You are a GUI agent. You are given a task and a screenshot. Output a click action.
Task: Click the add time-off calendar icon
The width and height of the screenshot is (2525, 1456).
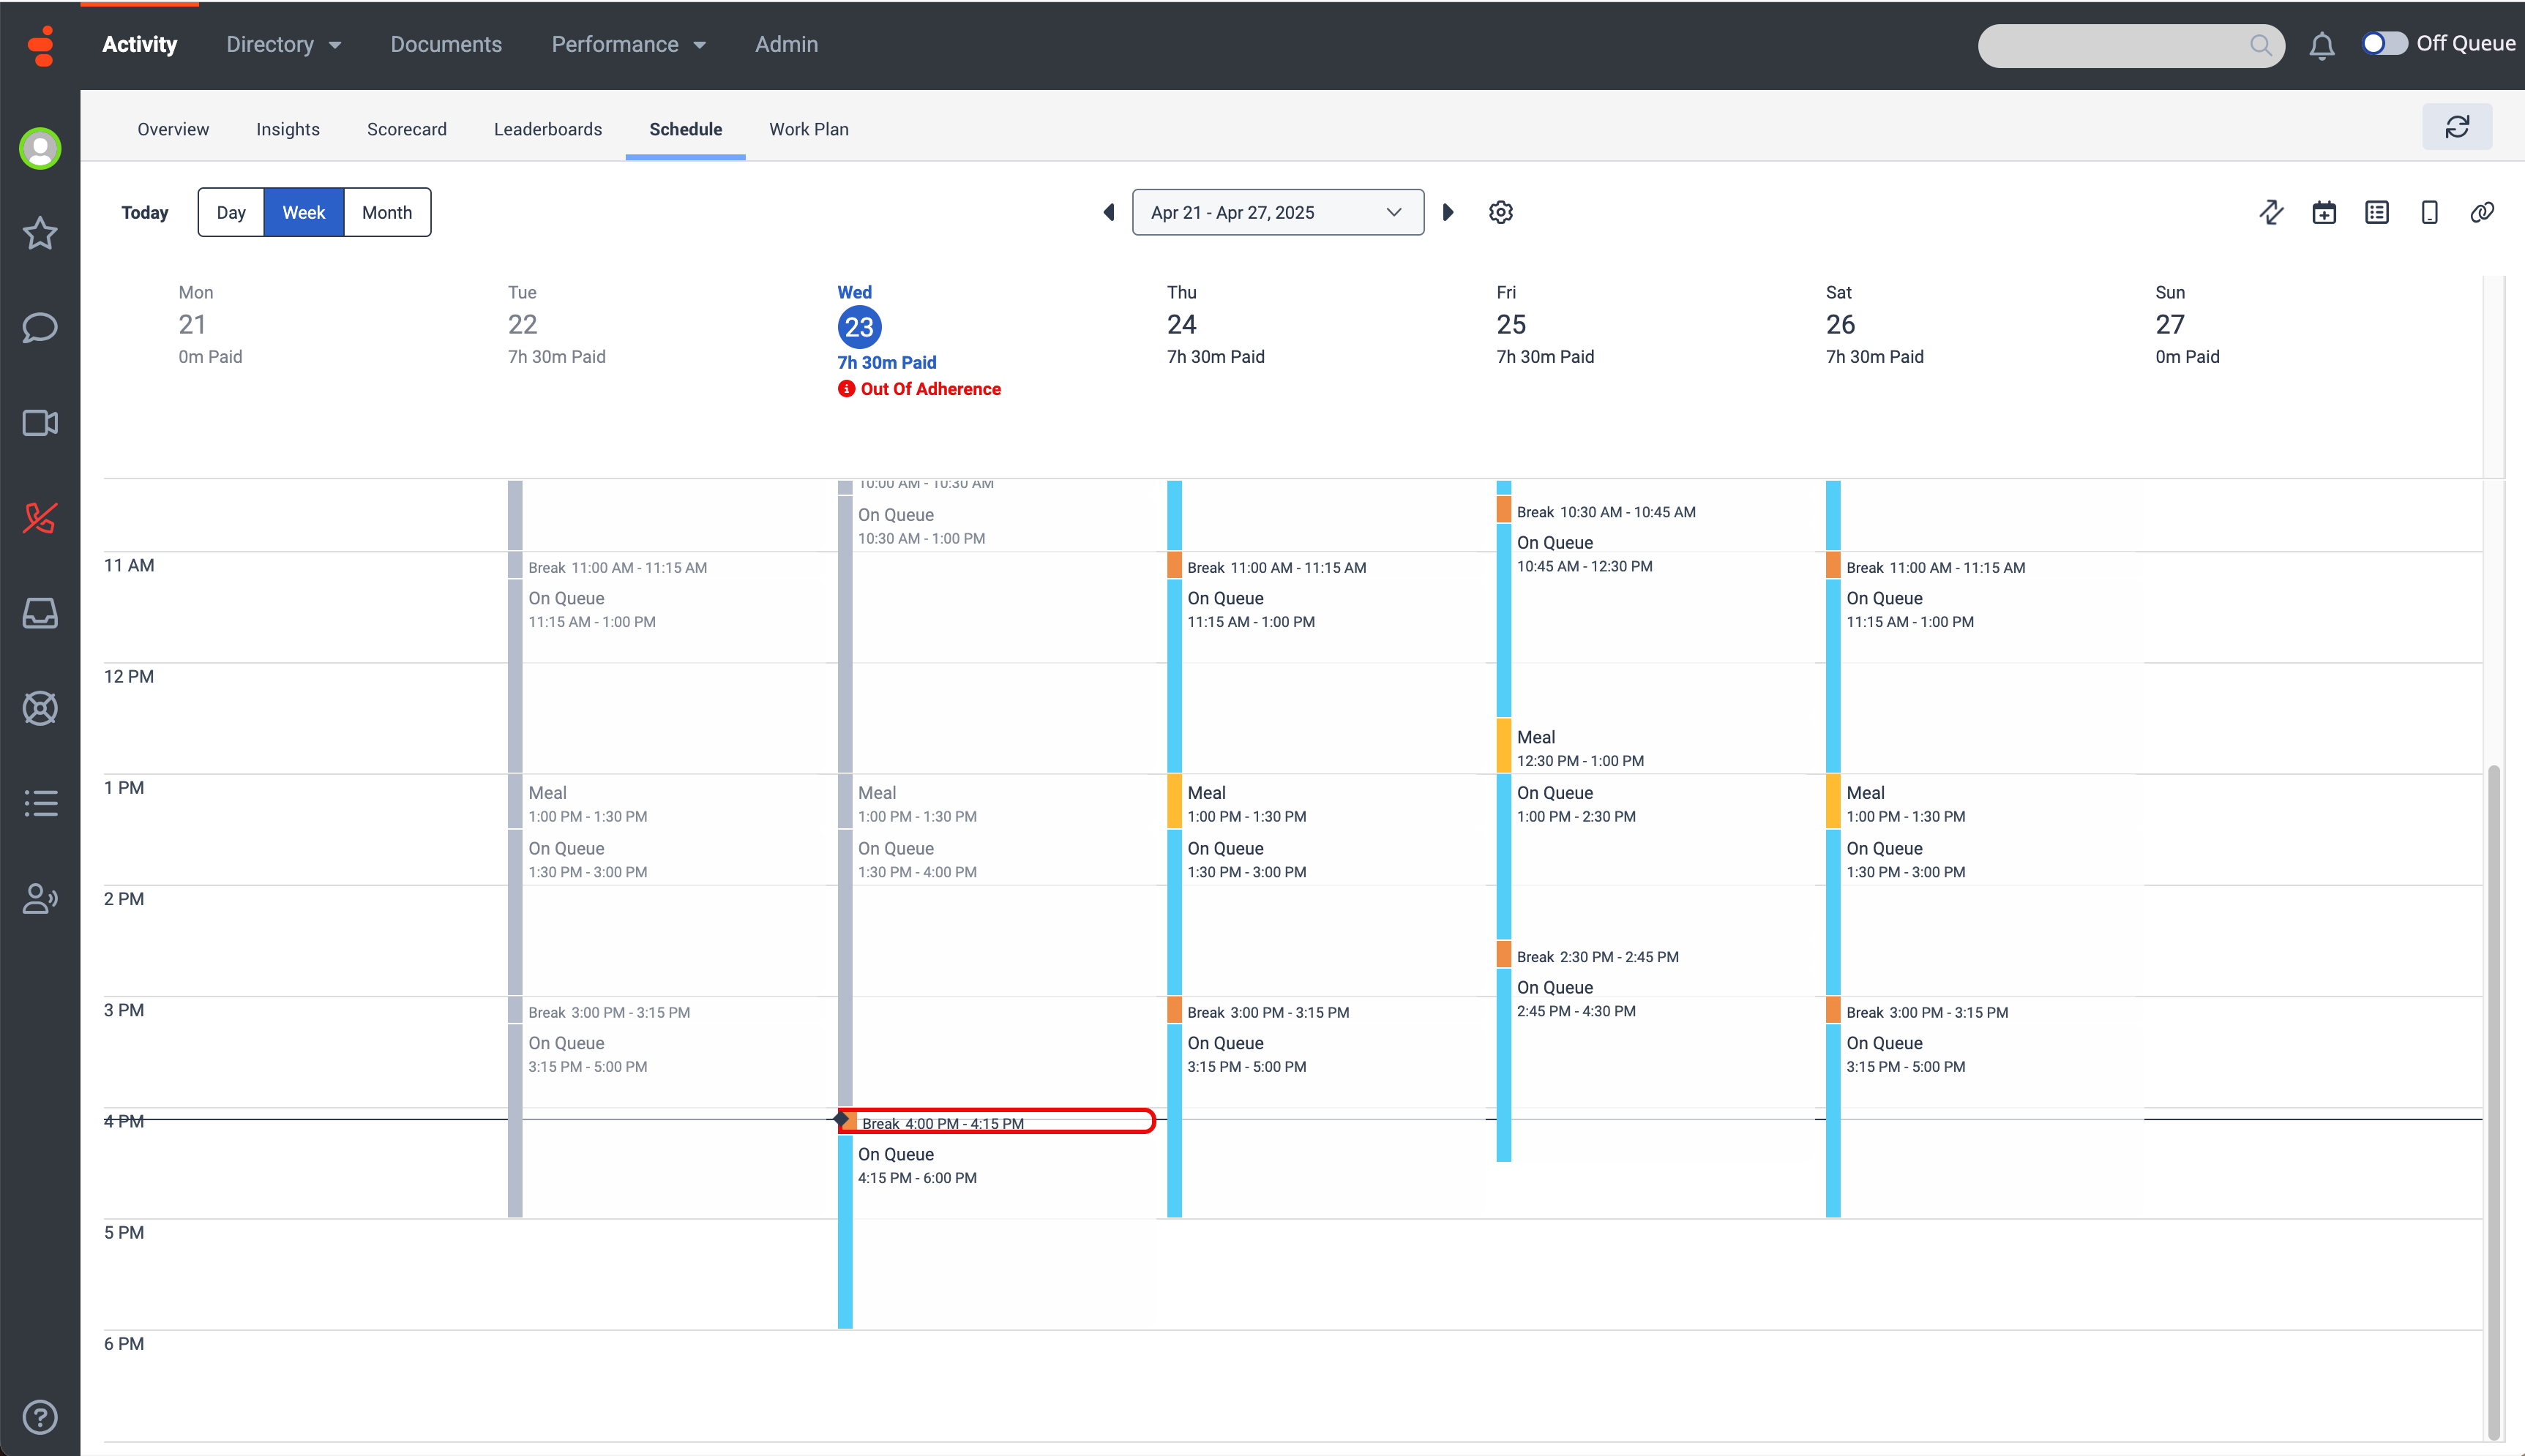click(x=2323, y=212)
